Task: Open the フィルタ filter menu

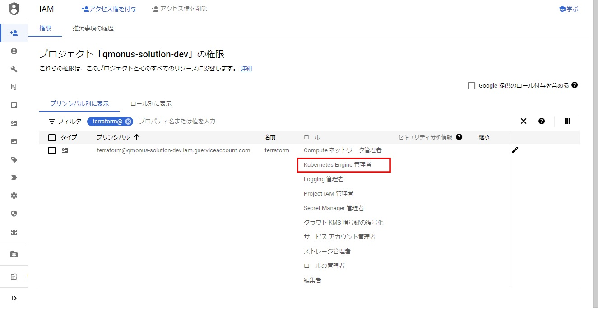Action: point(65,121)
